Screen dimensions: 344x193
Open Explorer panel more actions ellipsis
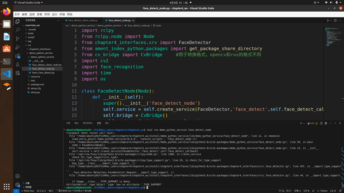pyautogui.click(x=58, y=20)
